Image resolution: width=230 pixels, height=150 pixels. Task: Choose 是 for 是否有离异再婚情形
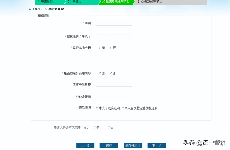point(100,73)
